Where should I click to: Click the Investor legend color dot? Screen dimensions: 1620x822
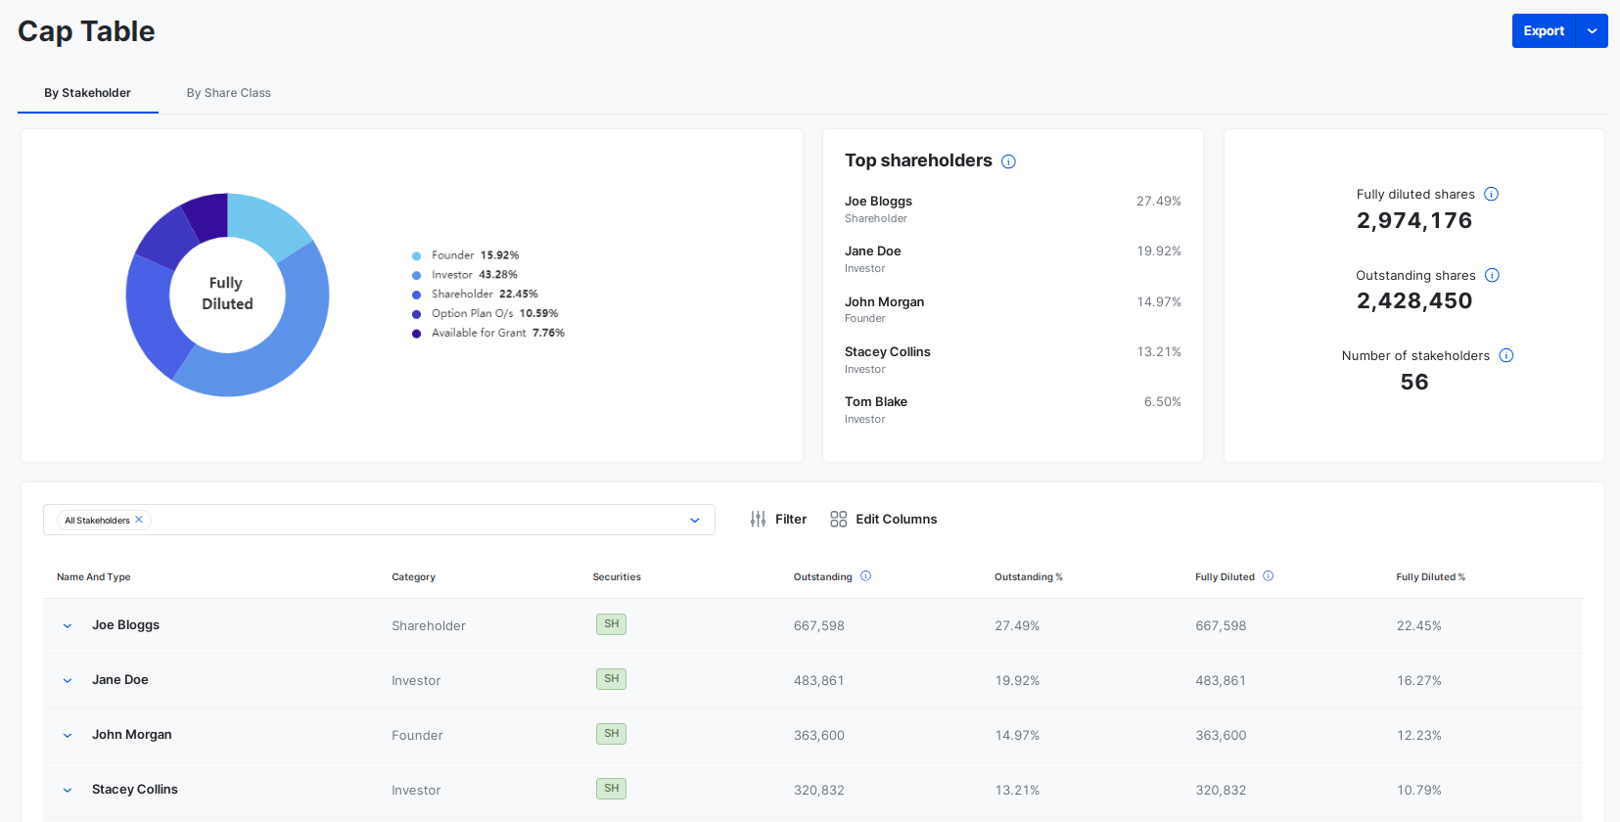coord(416,276)
